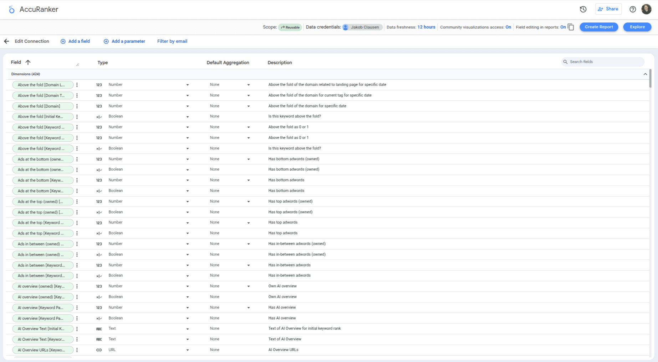Open aggregation dropdown for Above the fold [Domain T... row

(249, 95)
